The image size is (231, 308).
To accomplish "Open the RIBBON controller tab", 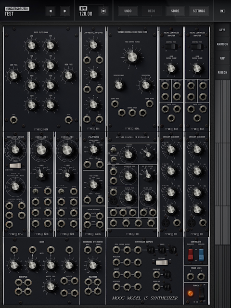I will pyautogui.click(x=222, y=73).
